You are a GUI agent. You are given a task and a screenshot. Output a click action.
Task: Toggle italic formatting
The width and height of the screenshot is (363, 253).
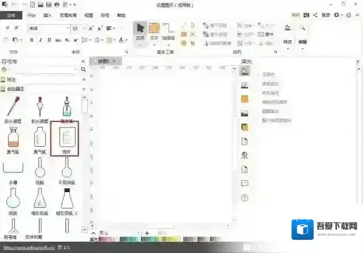click(x=41, y=40)
